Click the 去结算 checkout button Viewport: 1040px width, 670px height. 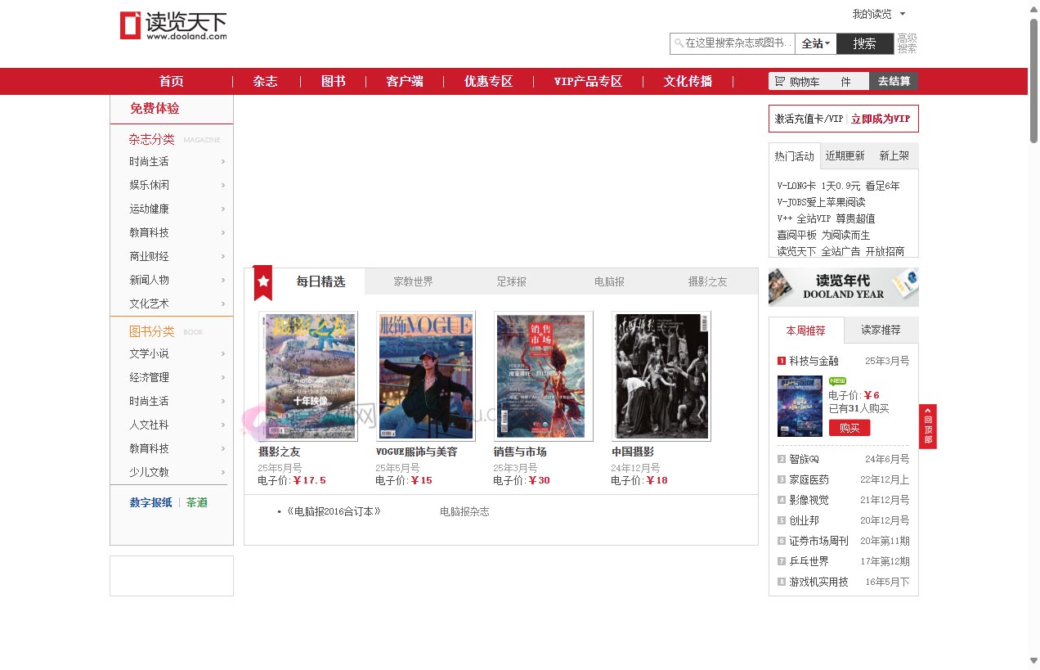(x=894, y=81)
